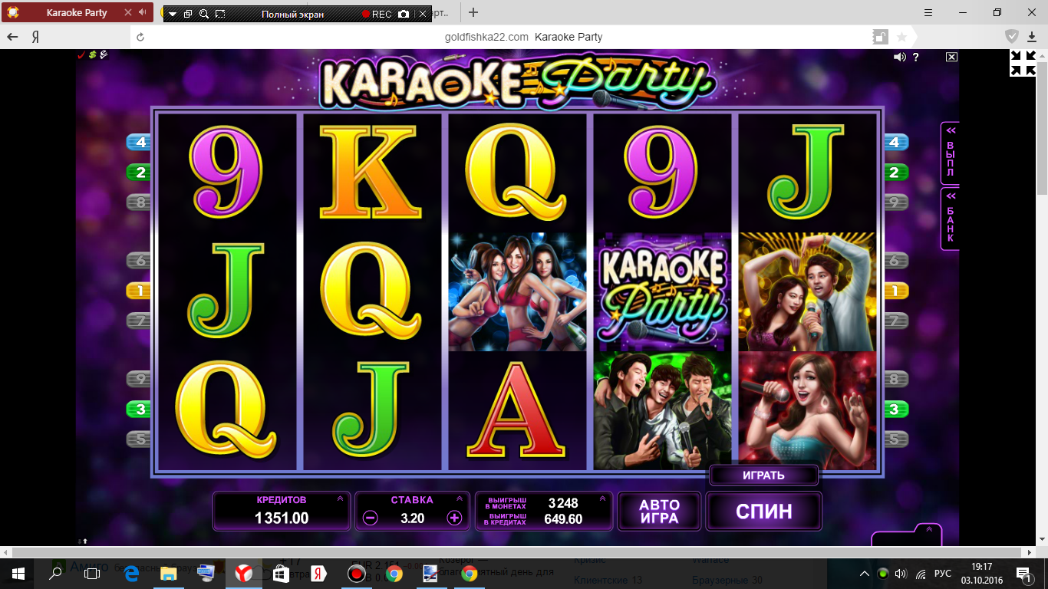This screenshot has width=1048, height=589.
Task: Exit fullscreen with the four-arrows icon
Action: [1023, 63]
